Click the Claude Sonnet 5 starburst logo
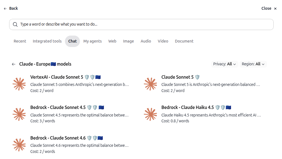Screen dimensions: 282x159 pos(150,84)
